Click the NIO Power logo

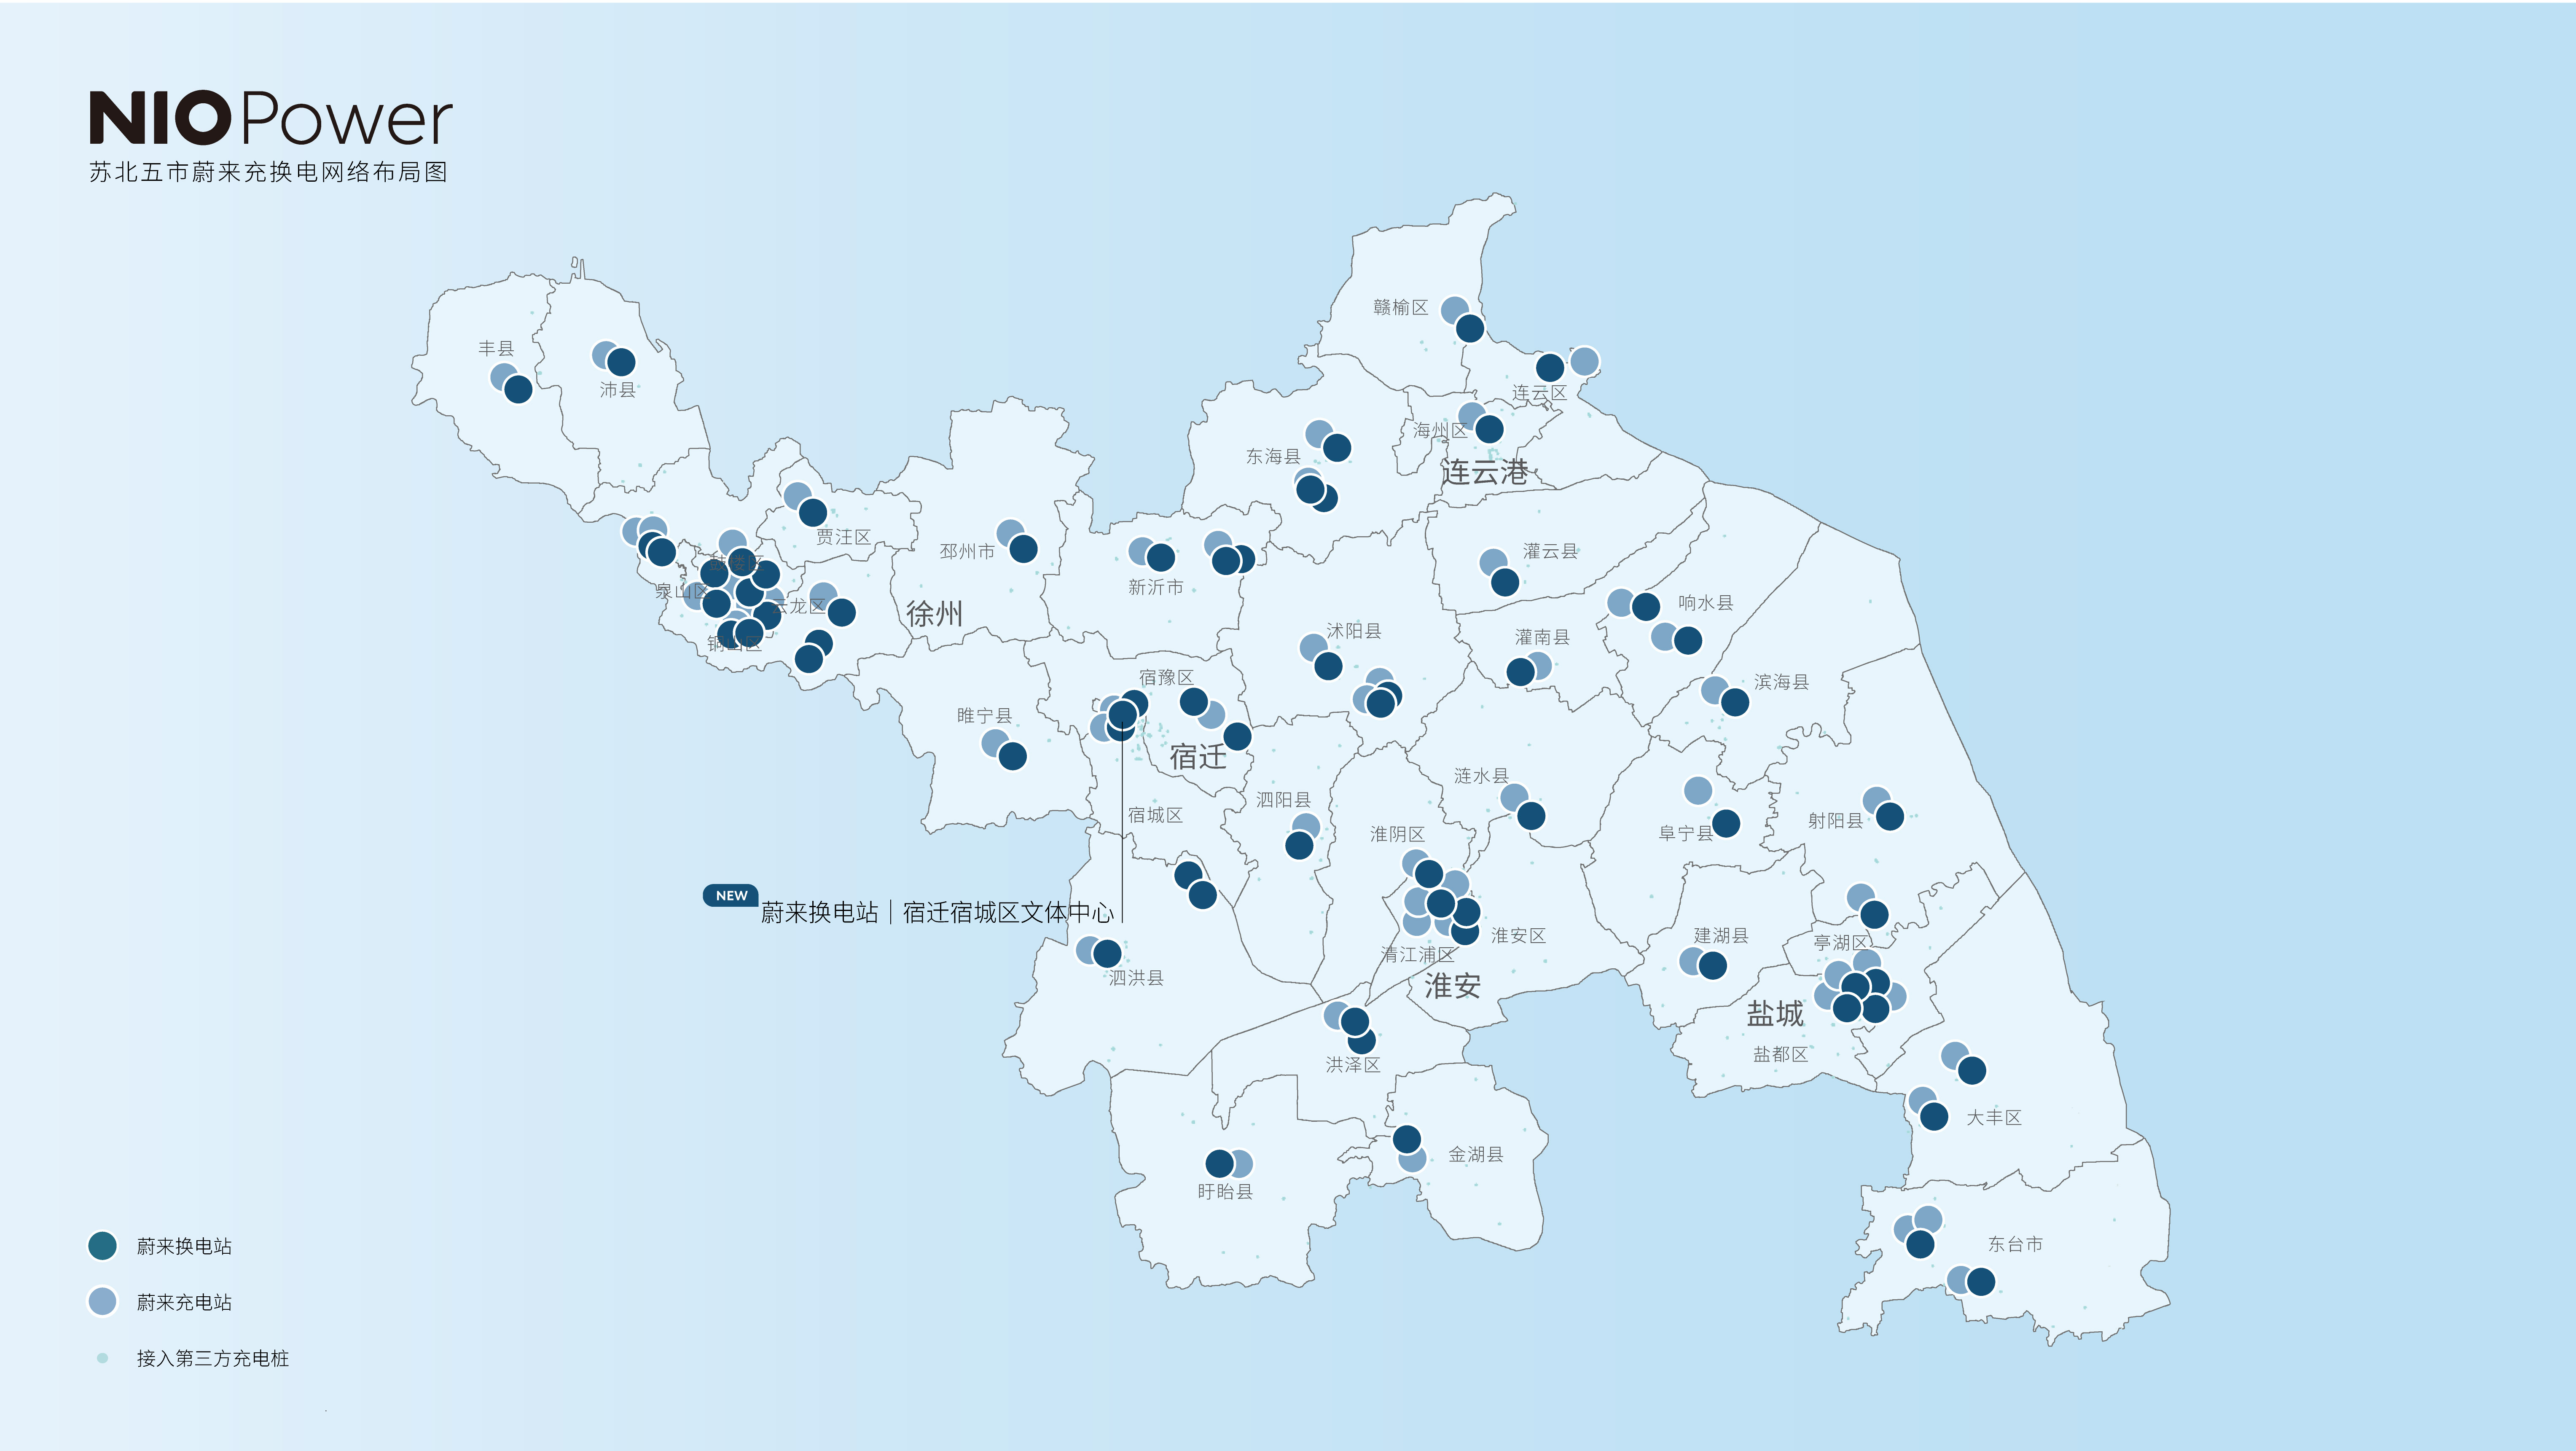[x=271, y=118]
